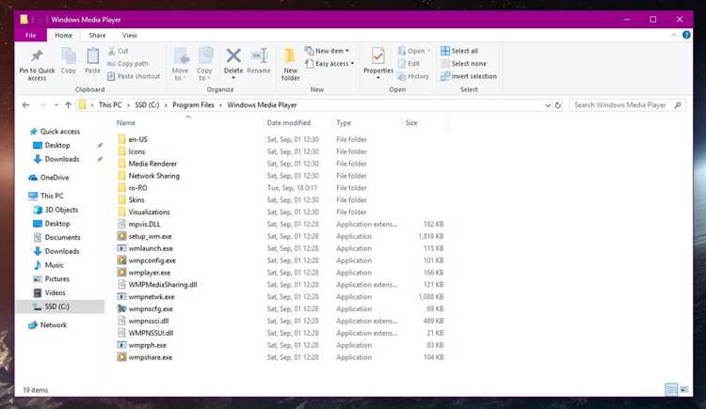This screenshot has height=409, width=706.
Task: Select the Visualizations folder
Action: click(x=149, y=212)
